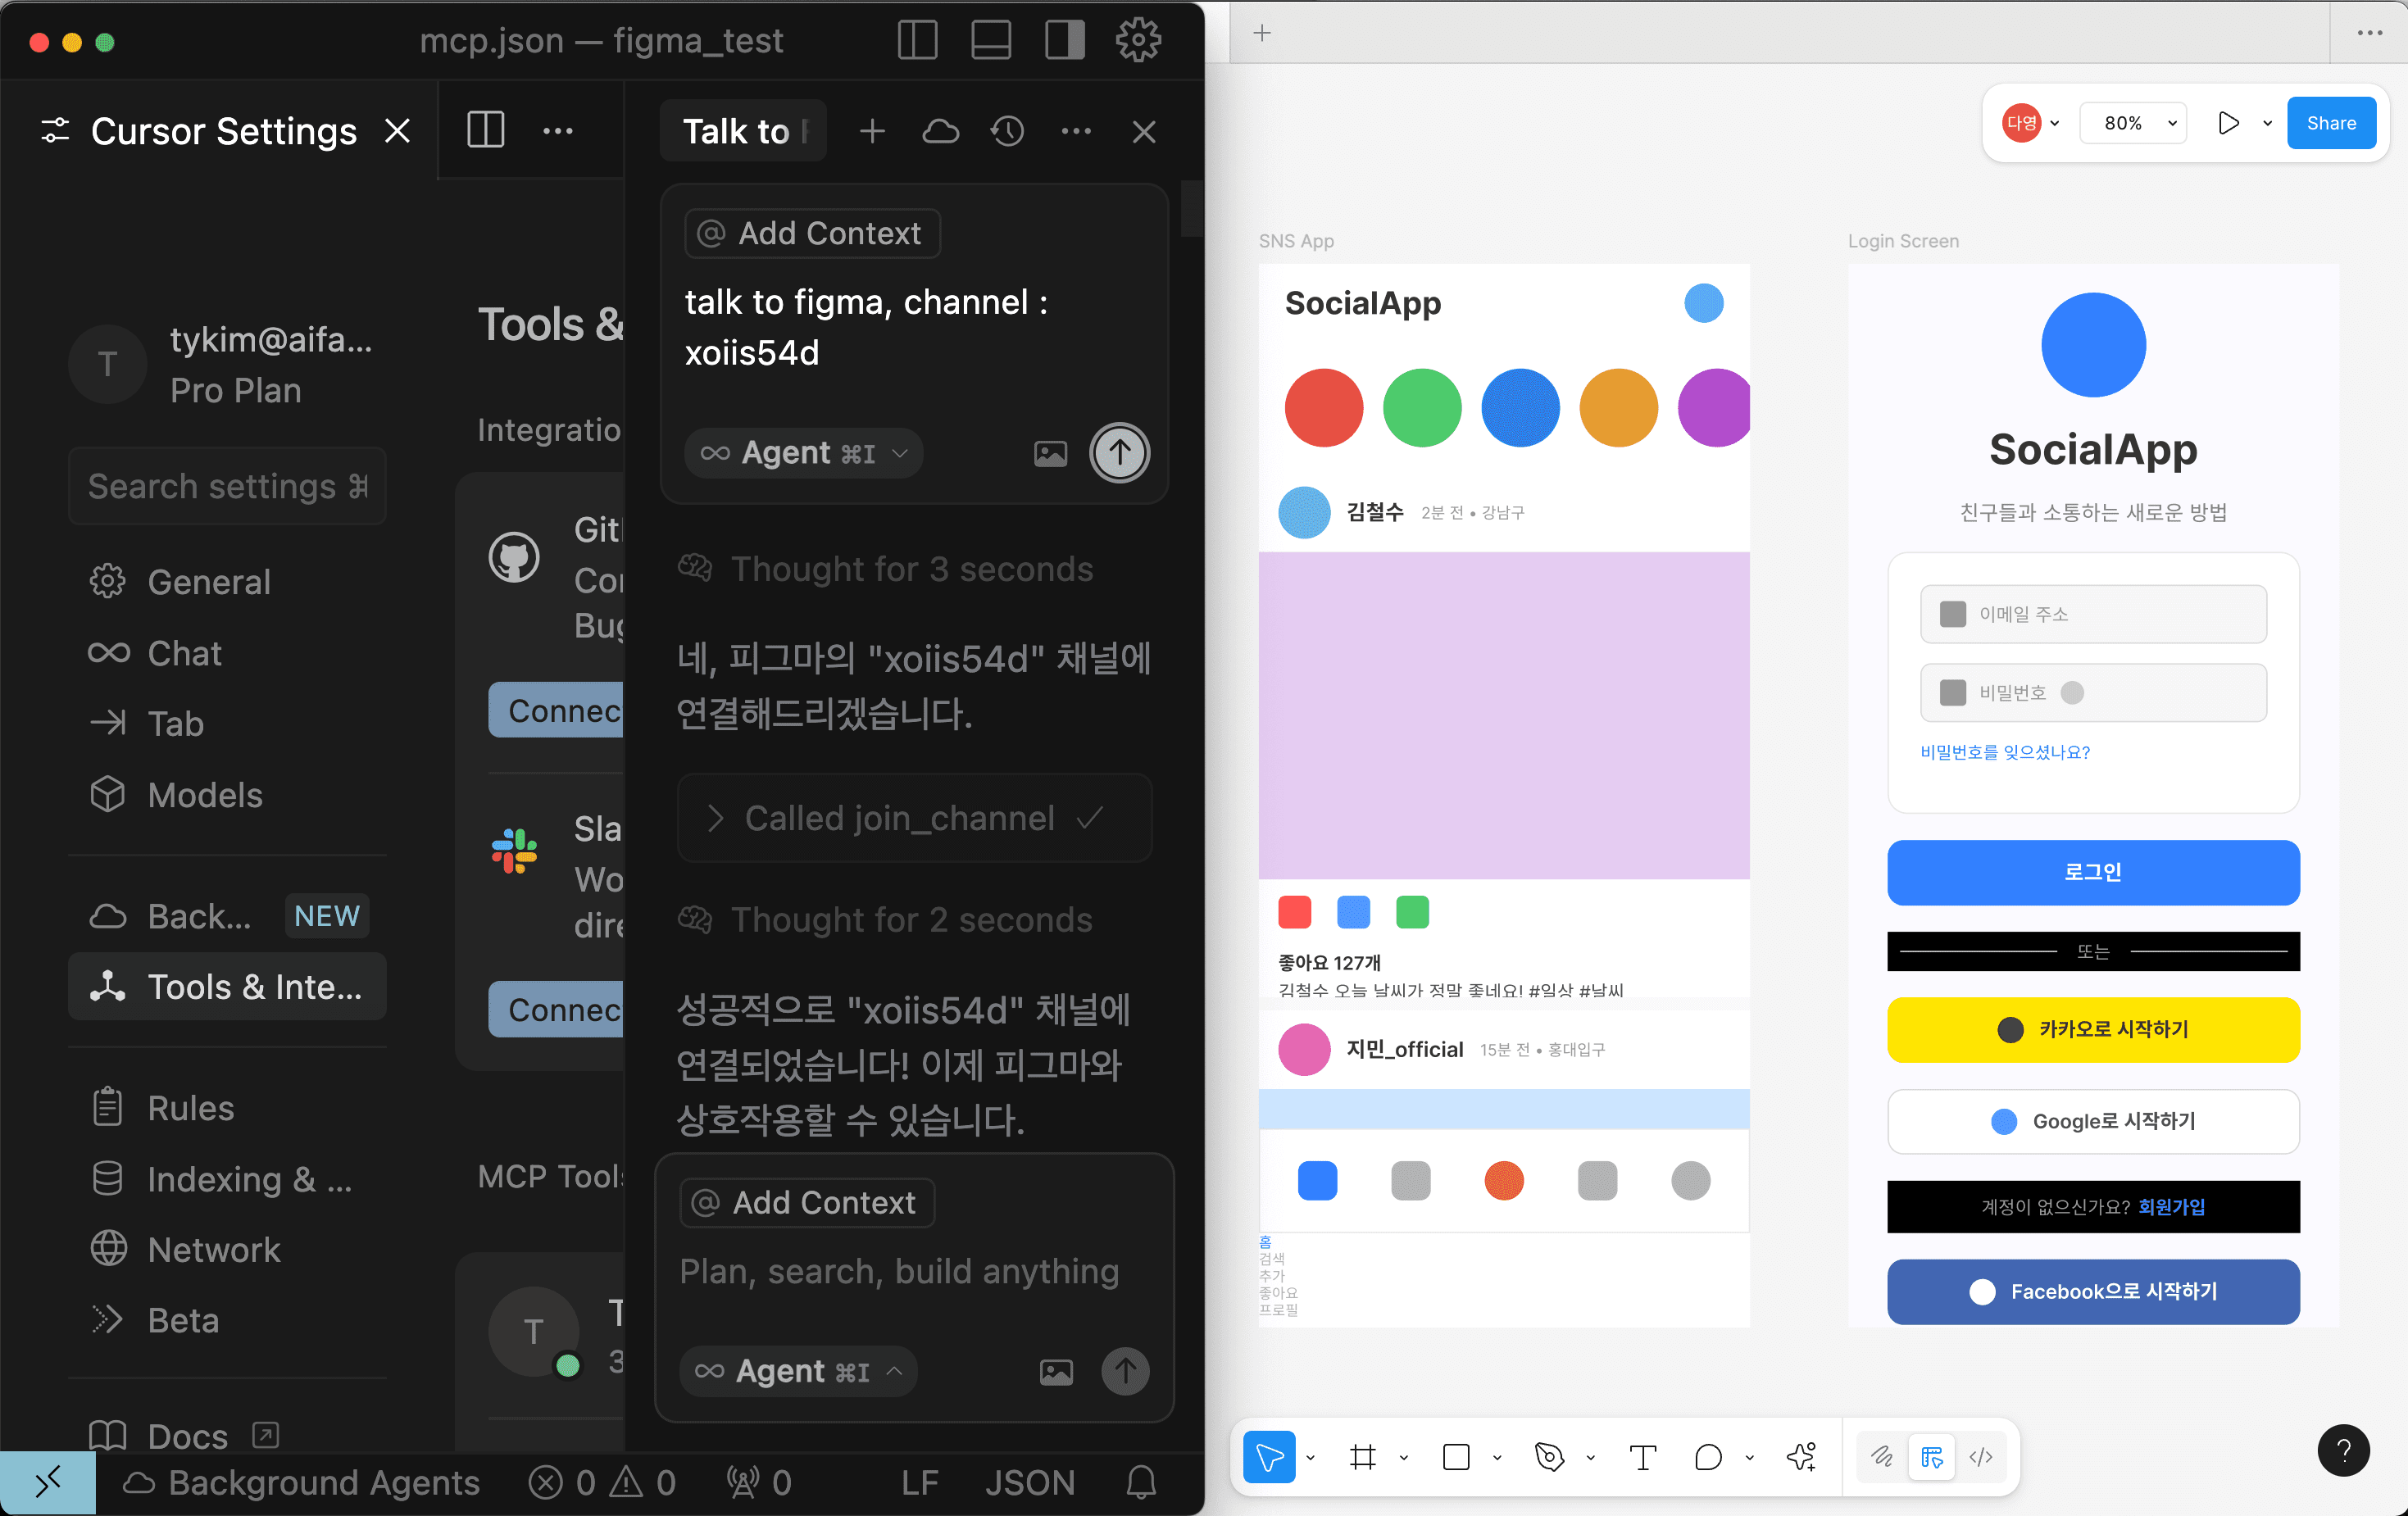Click Background Agents in status bar
2408x1516 pixels.
pos(300,1483)
